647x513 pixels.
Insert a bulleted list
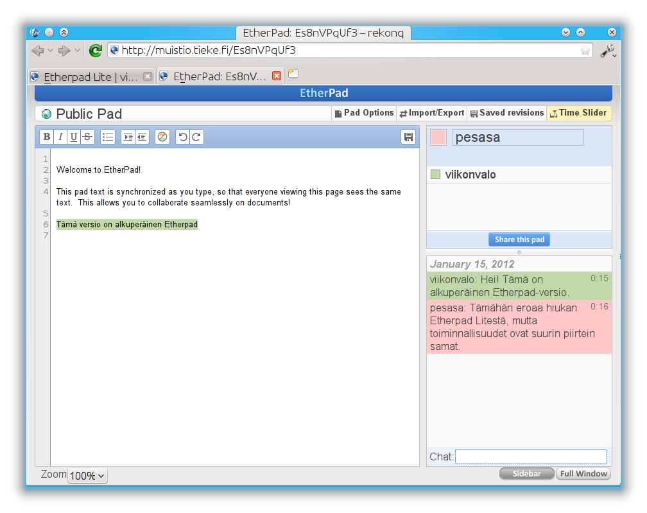pos(108,137)
